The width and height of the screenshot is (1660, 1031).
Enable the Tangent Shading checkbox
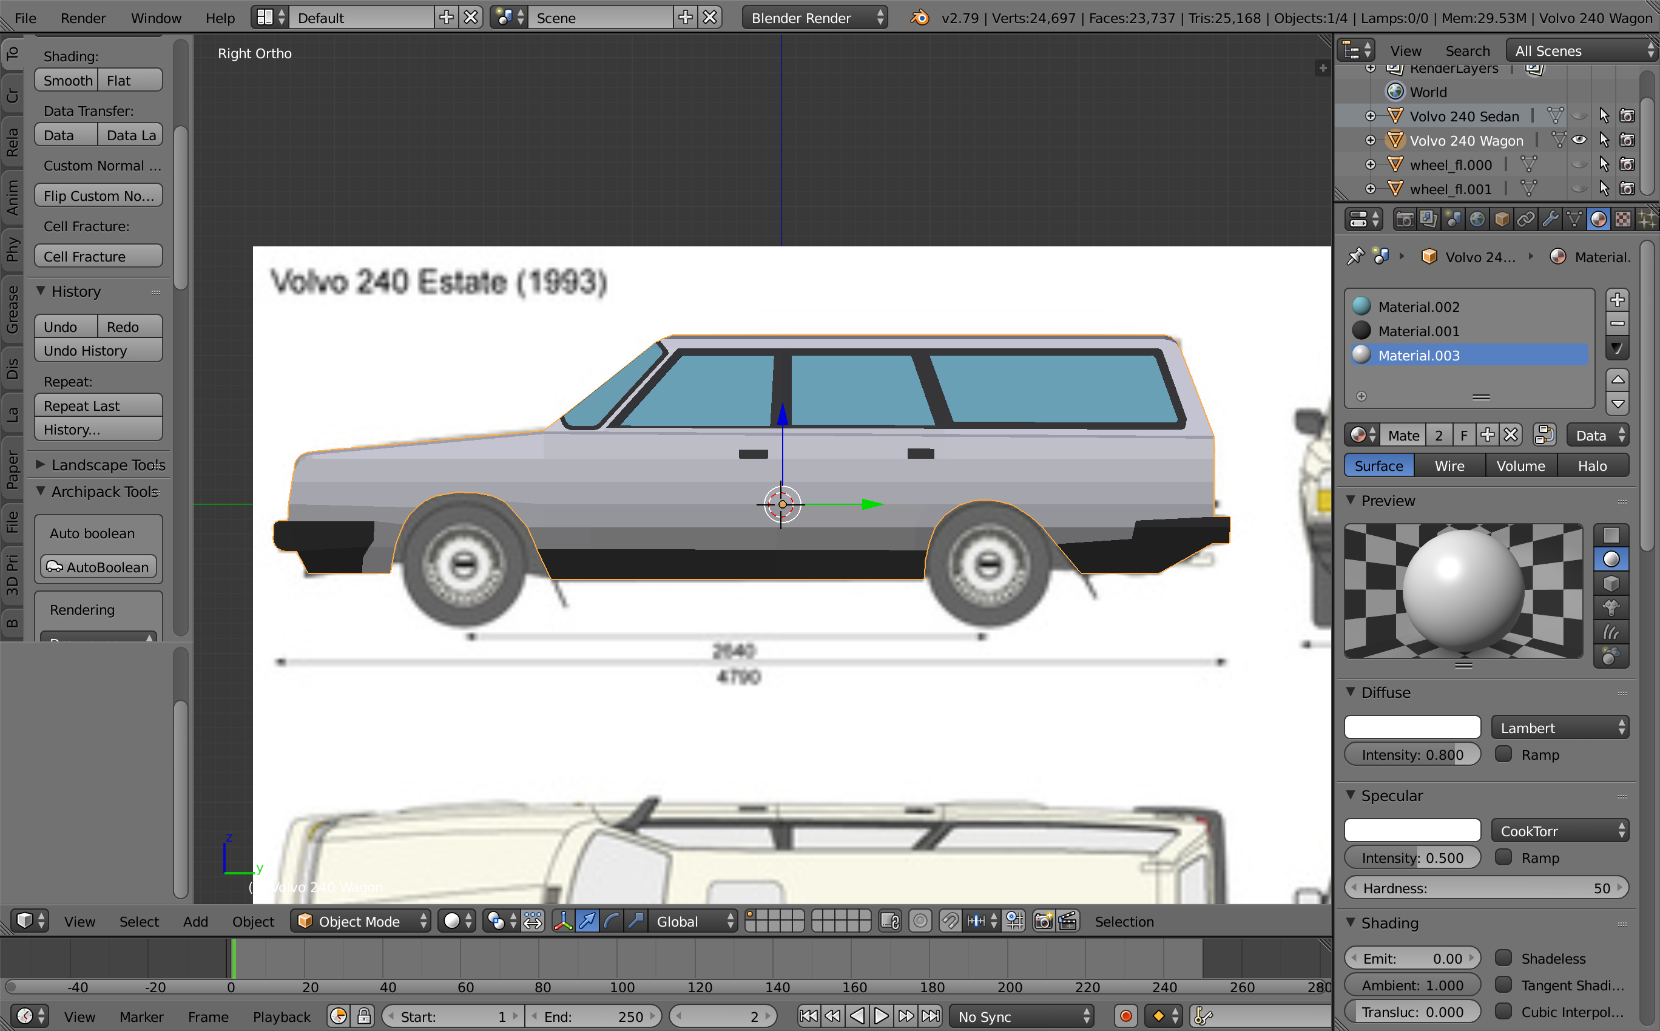click(1503, 984)
